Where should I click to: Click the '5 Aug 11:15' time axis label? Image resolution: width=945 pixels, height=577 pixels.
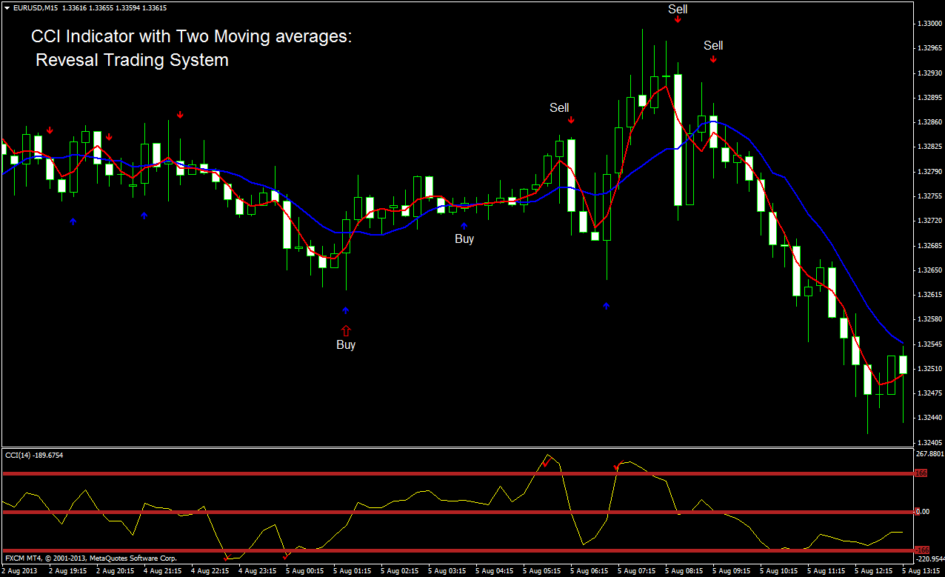827,572
